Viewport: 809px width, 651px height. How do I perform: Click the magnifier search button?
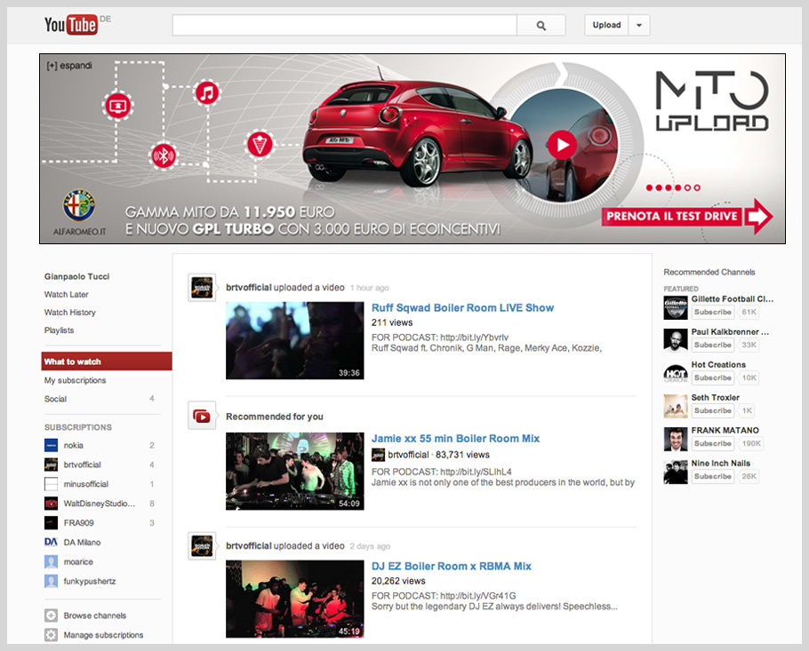541,25
